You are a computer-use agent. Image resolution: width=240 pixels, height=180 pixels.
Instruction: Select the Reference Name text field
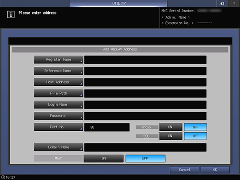point(145,71)
